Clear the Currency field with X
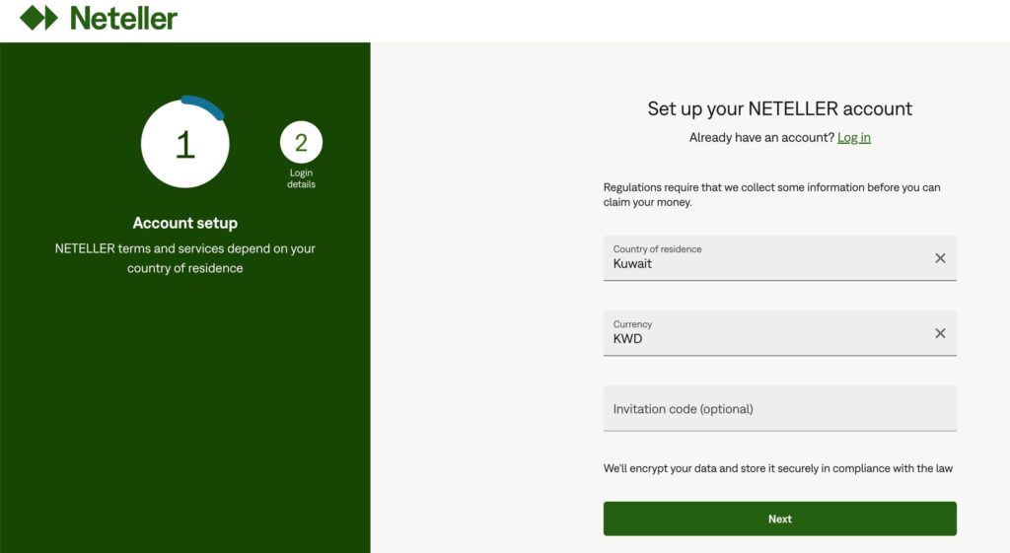The height and width of the screenshot is (553, 1010). point(940,333)
